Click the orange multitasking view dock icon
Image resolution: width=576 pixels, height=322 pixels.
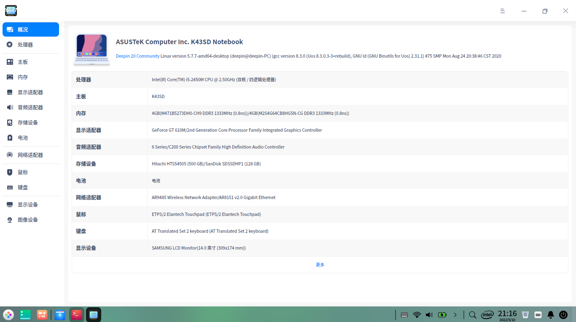coord(42,314)
